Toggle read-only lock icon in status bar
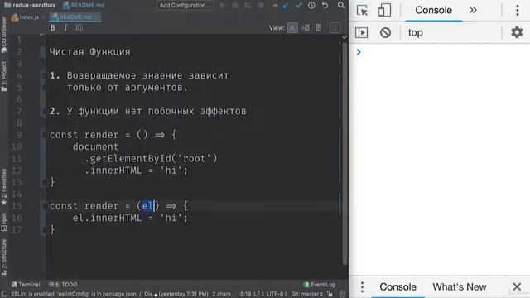The image size is (530, 298). pos(330,294)
